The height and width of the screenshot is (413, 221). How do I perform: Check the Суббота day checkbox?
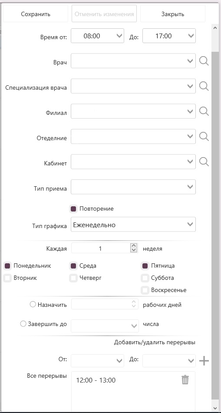point(145,278)
